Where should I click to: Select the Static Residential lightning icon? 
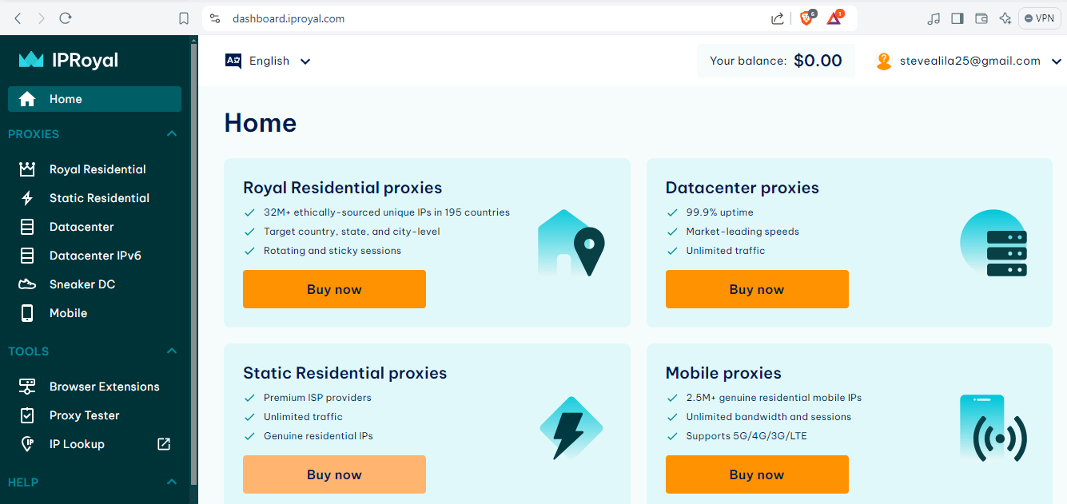(x=27, y=198)
